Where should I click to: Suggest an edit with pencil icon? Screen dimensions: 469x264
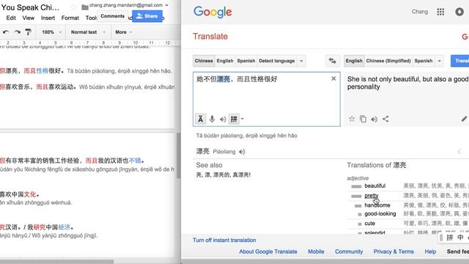point(464,119)
